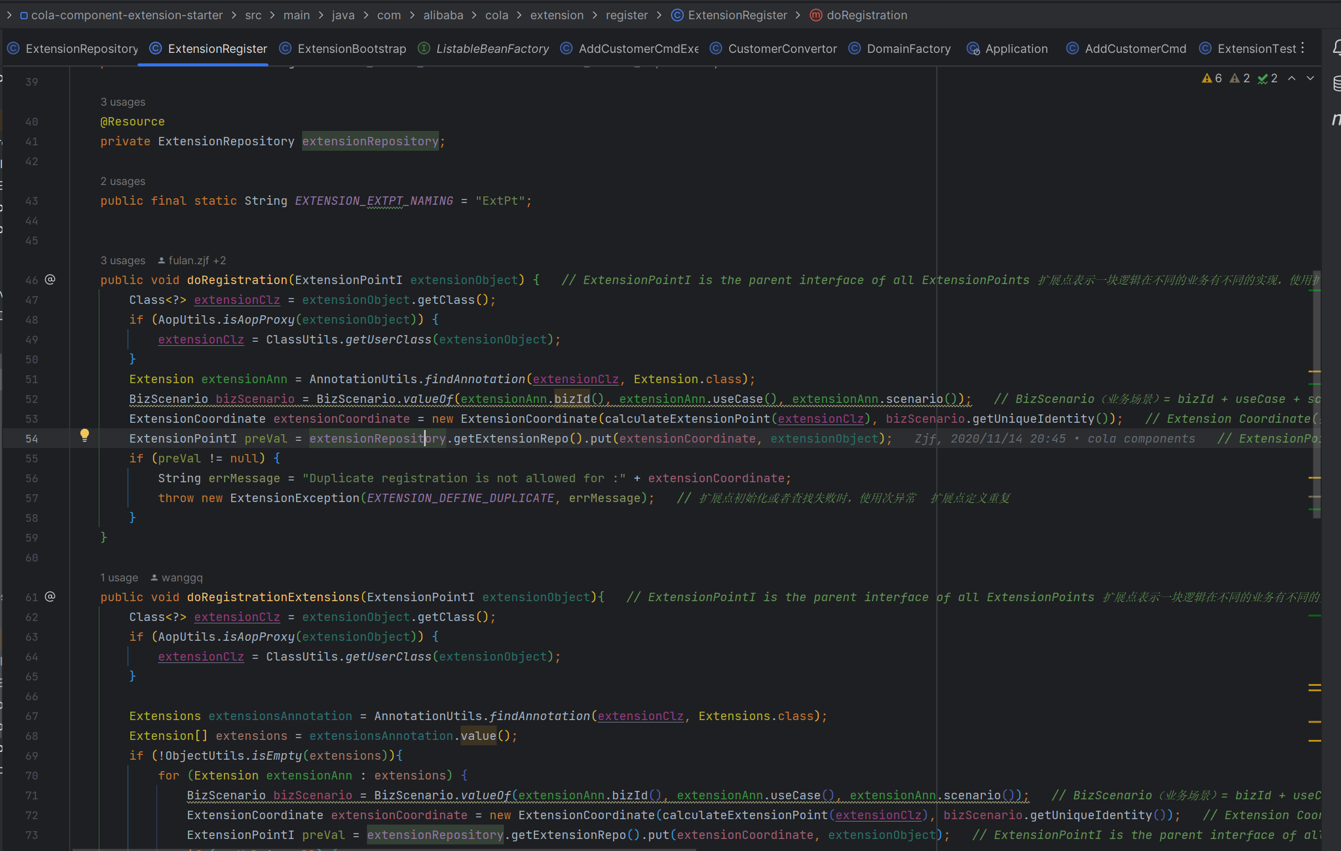Screen dimensions: 1341x851
Task: Click the EXTENSION_EXTPT_NAMING constant
Action: coord(374,201)
